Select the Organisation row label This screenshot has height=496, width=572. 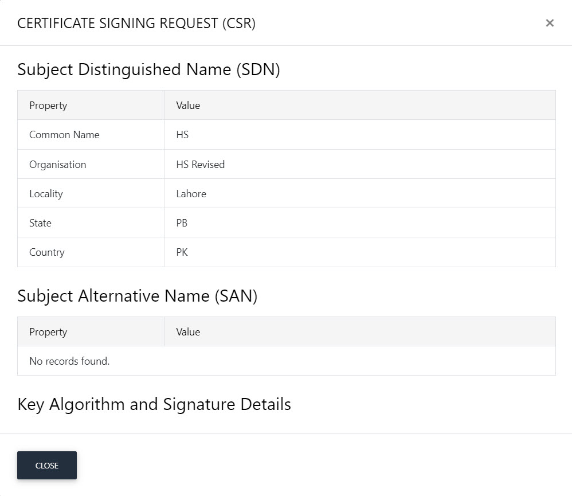pos(58,165)
